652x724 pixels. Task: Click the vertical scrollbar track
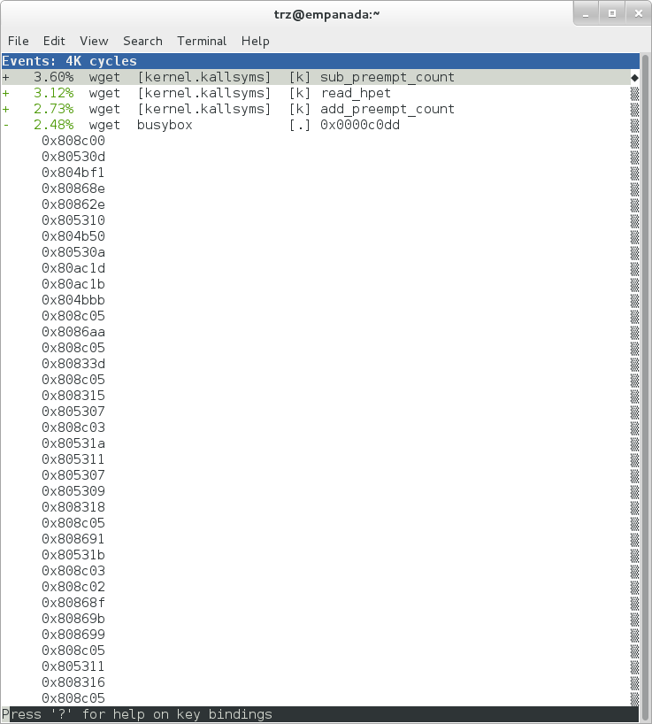[x=634, y=398]
